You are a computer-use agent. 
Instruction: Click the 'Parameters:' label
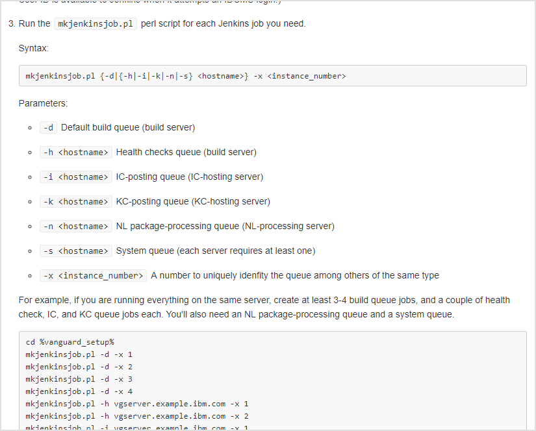tap(43, 103)
